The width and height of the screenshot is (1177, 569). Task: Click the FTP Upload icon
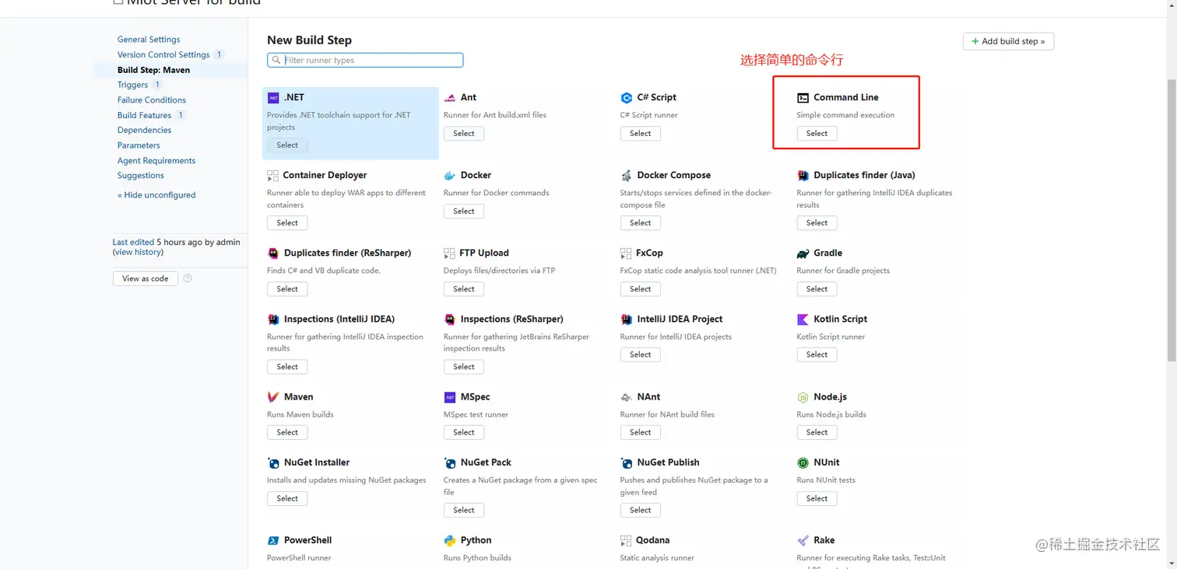click(449, 253)
